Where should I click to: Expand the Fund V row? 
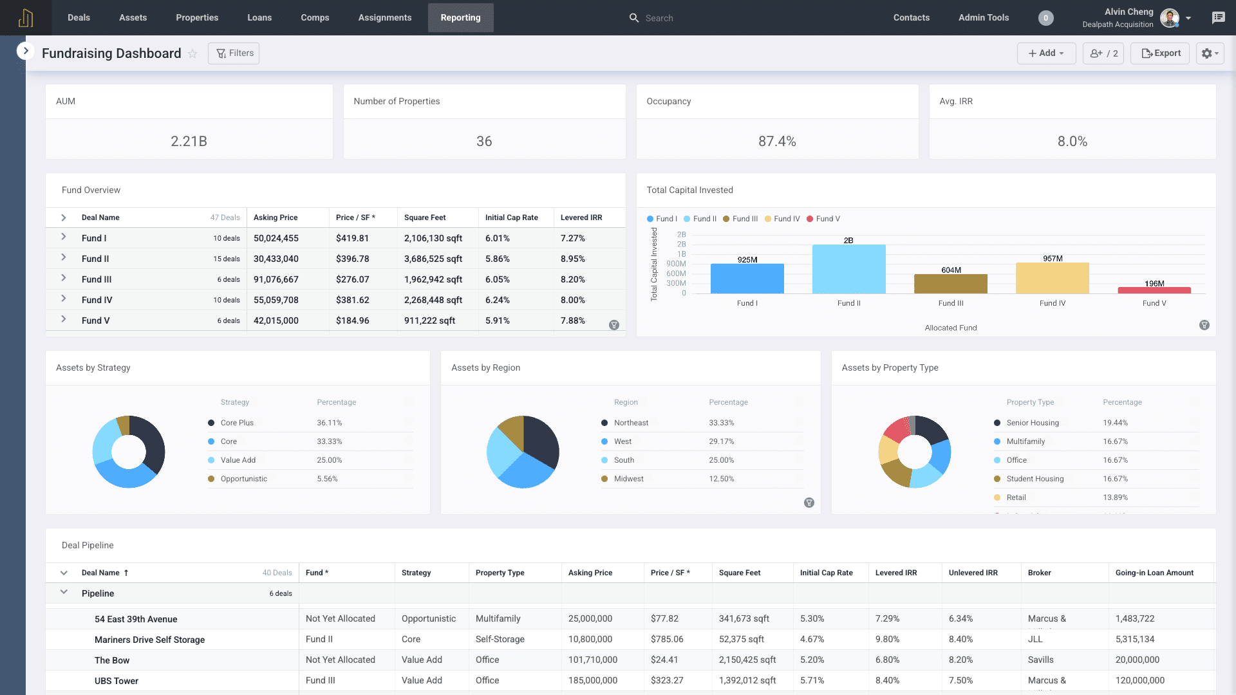pyautogui.click(x=64, y=319)
